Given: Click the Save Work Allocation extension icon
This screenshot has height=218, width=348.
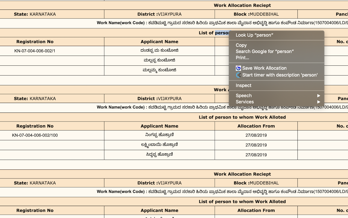Looking at the screenshot, I should 238,68.
